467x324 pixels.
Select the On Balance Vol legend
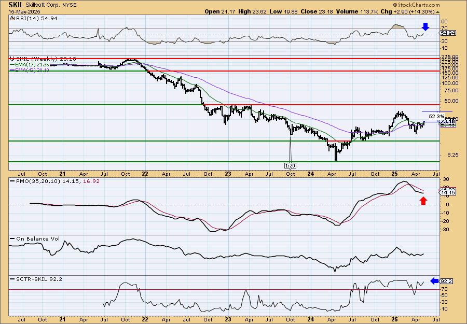tap(35, 238)
